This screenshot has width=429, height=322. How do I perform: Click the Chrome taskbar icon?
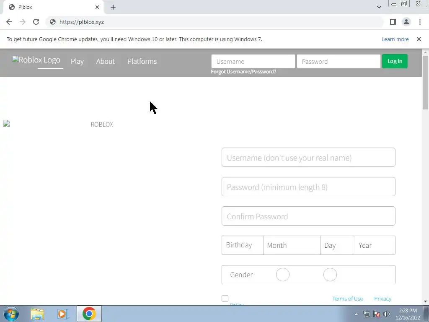pos(89,314)
